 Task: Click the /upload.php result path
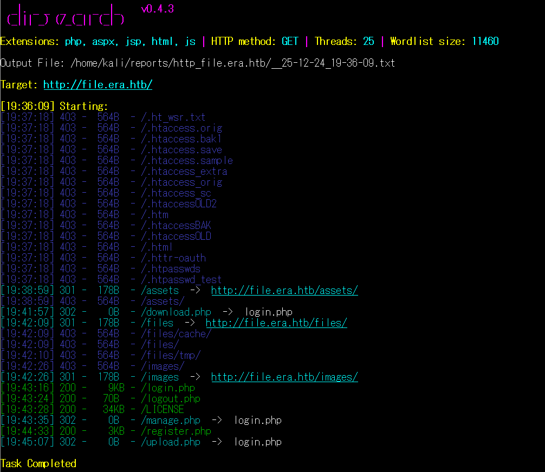click(171, 442)
